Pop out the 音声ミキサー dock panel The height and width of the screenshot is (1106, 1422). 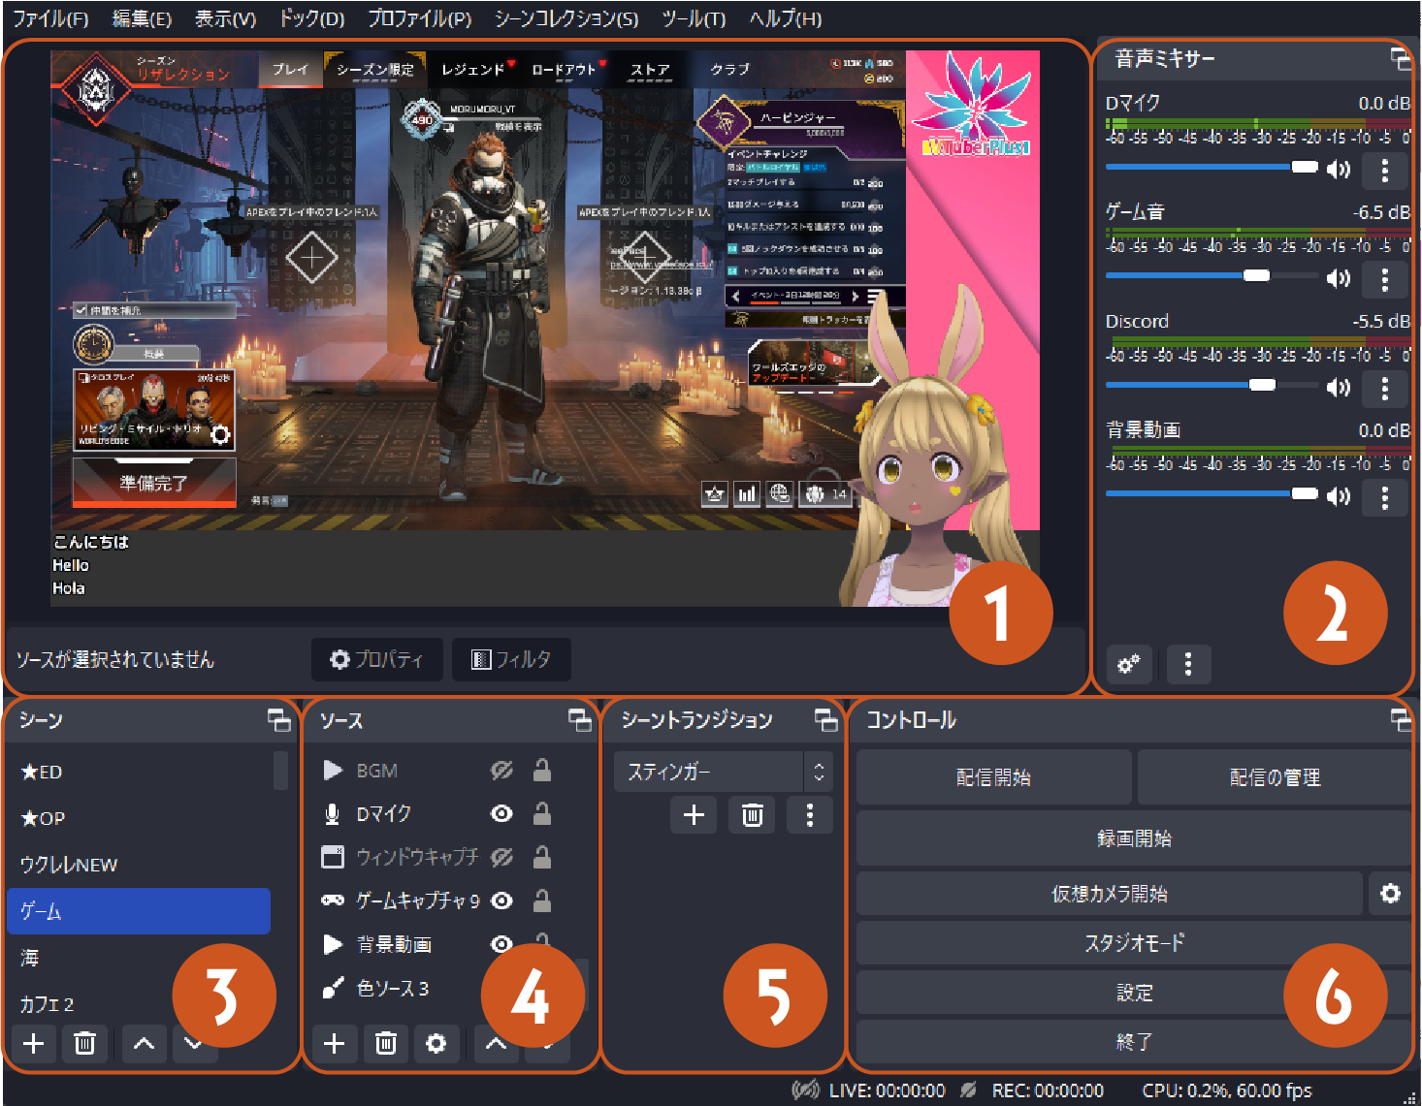[x=1400, y=59]
